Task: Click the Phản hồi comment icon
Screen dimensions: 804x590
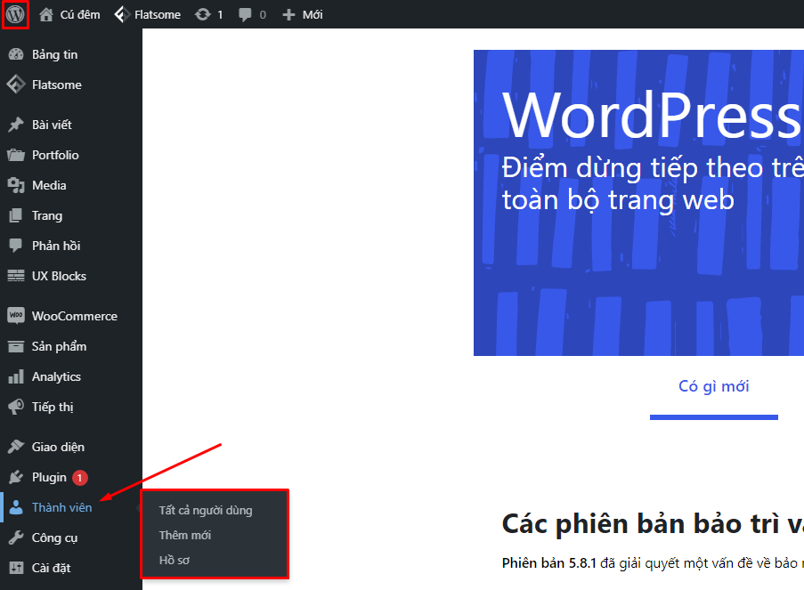Action: pos(16,246)
